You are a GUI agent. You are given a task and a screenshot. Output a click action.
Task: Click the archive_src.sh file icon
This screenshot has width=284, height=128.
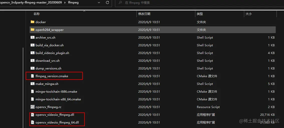click(32, 37)
